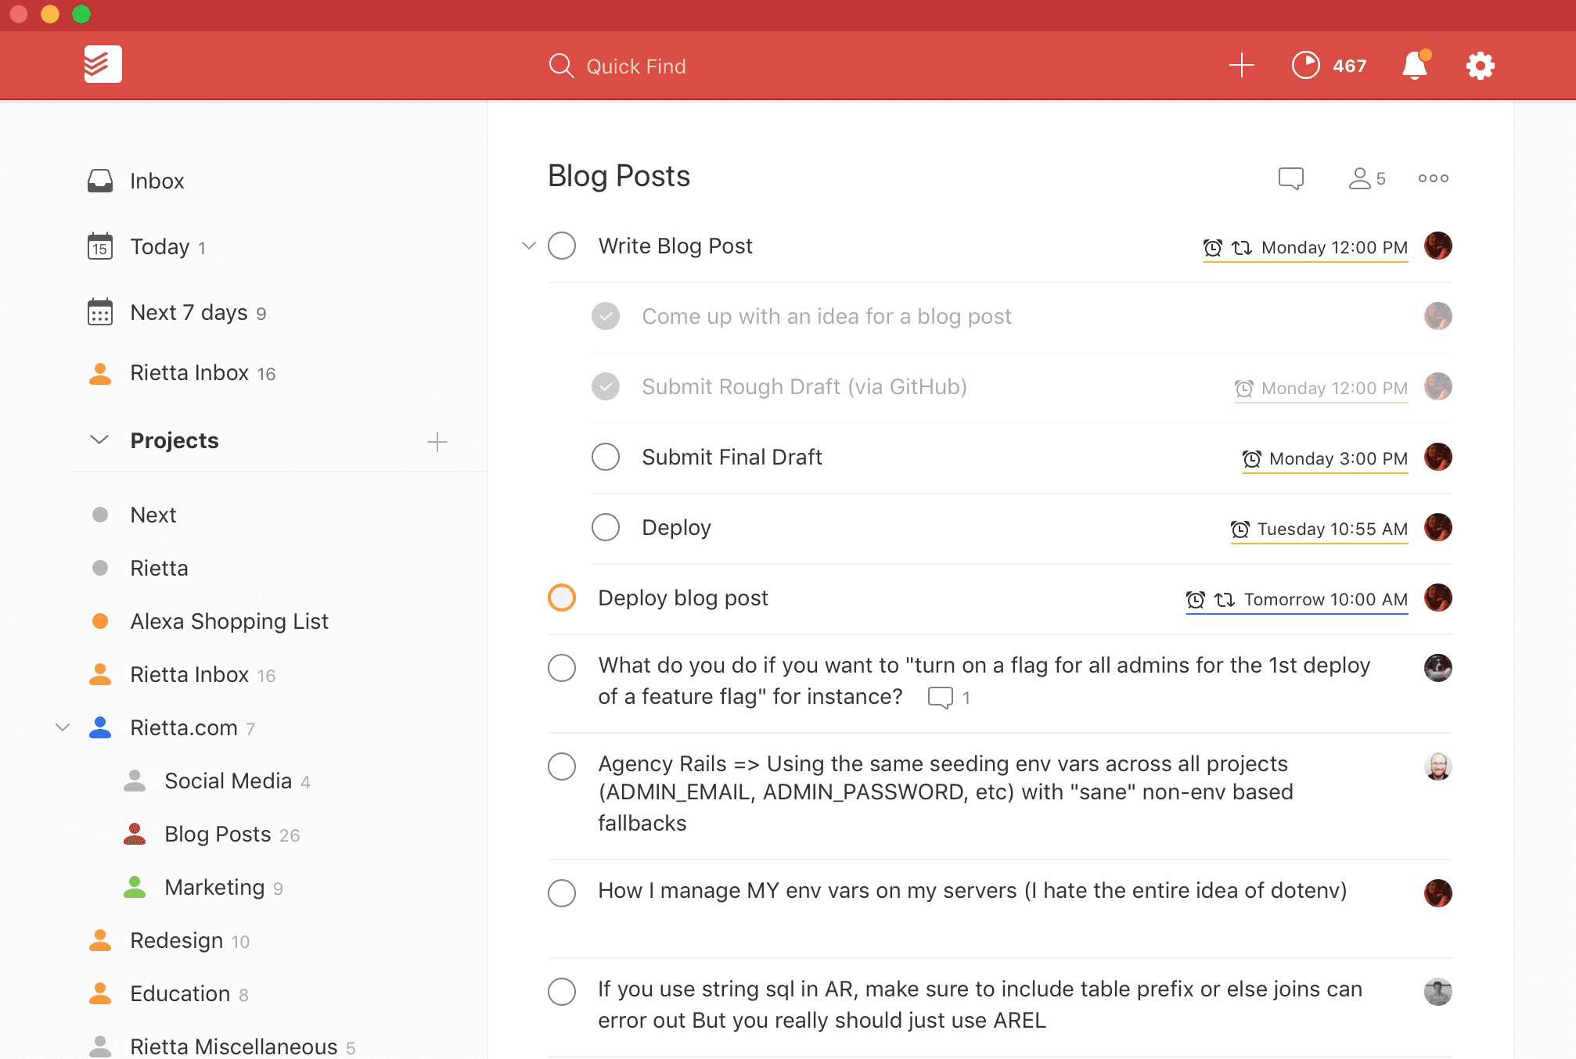Screen dimensions: 1576x1059
Task: Check off the Agency Rails task
Action: pyautogui.click(x=562, y=766)
